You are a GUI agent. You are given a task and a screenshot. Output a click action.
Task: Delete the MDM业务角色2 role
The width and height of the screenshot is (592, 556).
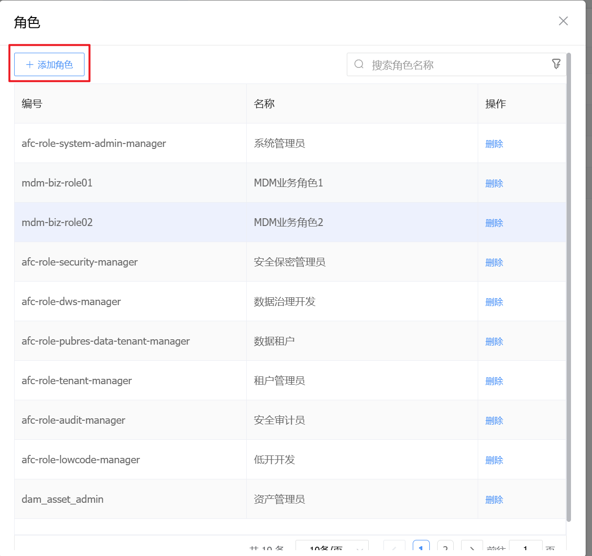pyautogui.click(x=494, y=223)
